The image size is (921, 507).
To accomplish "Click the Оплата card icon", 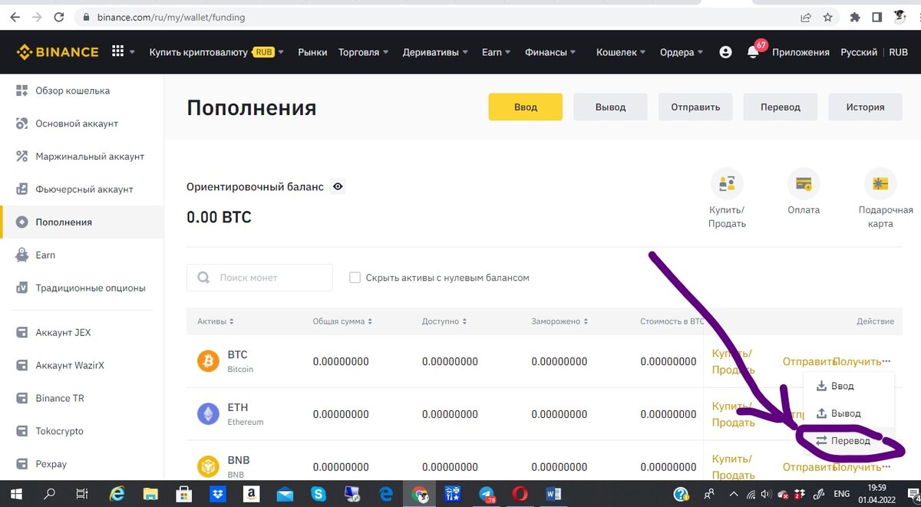I will [x=804, y=184].
